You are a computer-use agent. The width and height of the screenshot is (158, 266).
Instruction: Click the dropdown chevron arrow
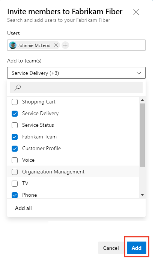tap(139, 73)
